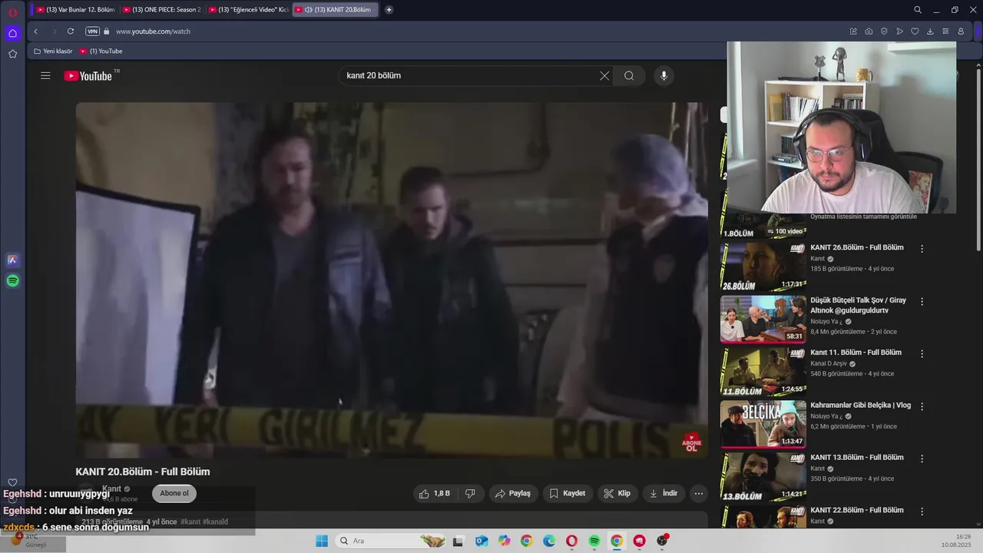Open Opera send flow arrow icon

899,31
